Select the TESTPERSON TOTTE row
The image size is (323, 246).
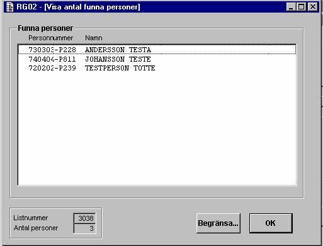[157, 68]
